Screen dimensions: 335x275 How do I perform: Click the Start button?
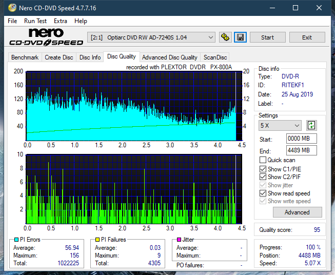point(267,37)
